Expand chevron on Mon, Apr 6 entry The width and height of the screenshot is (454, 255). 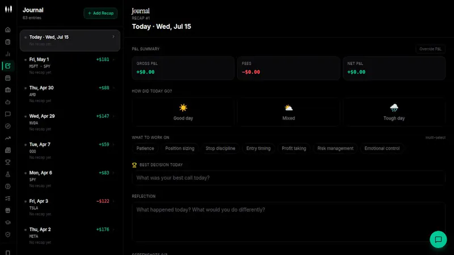tap(113, 173)
